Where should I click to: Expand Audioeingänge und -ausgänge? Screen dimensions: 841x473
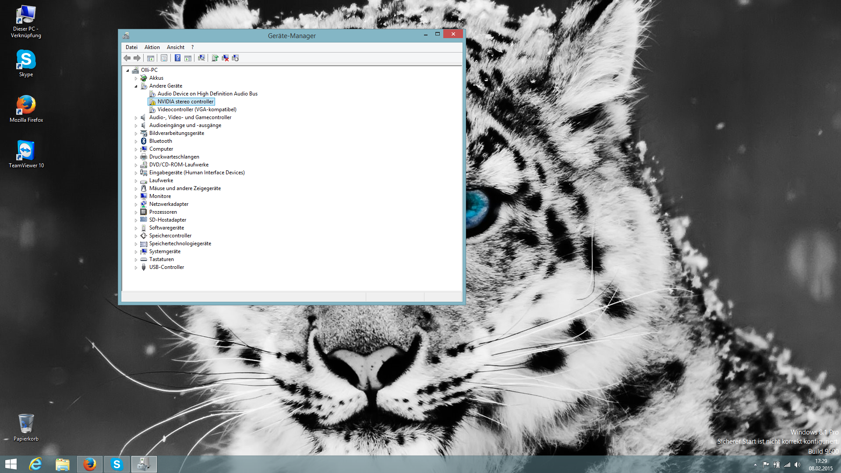[136, 126]
